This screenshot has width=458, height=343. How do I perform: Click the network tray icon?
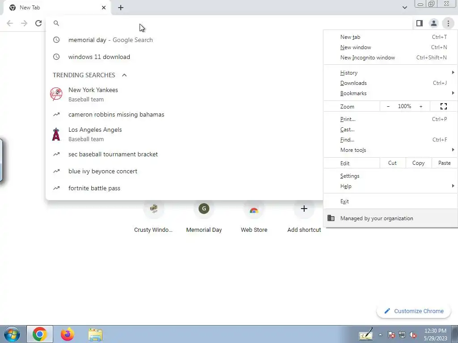pos(402,335)
